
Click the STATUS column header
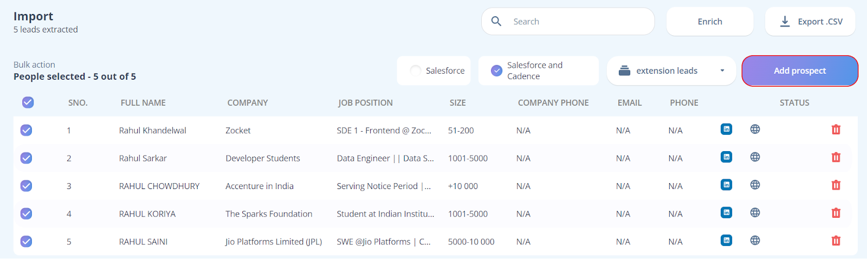coord(794,102)
